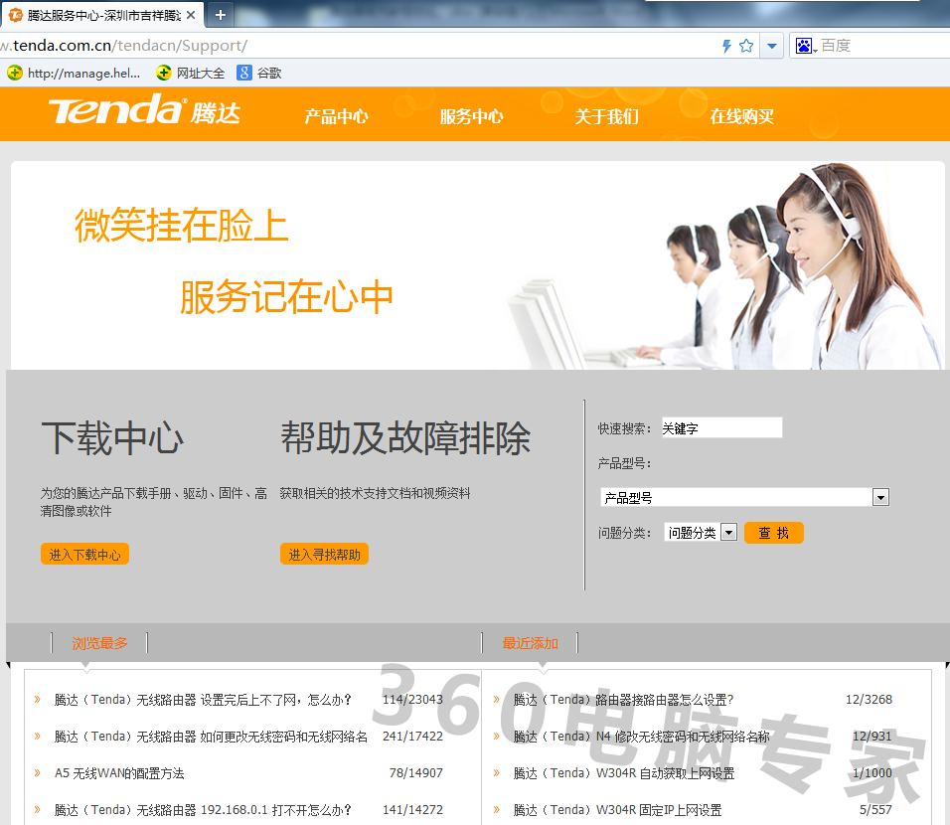
Task: Click the 帮助及故障排除 heading
Action: tap(405, 437)
